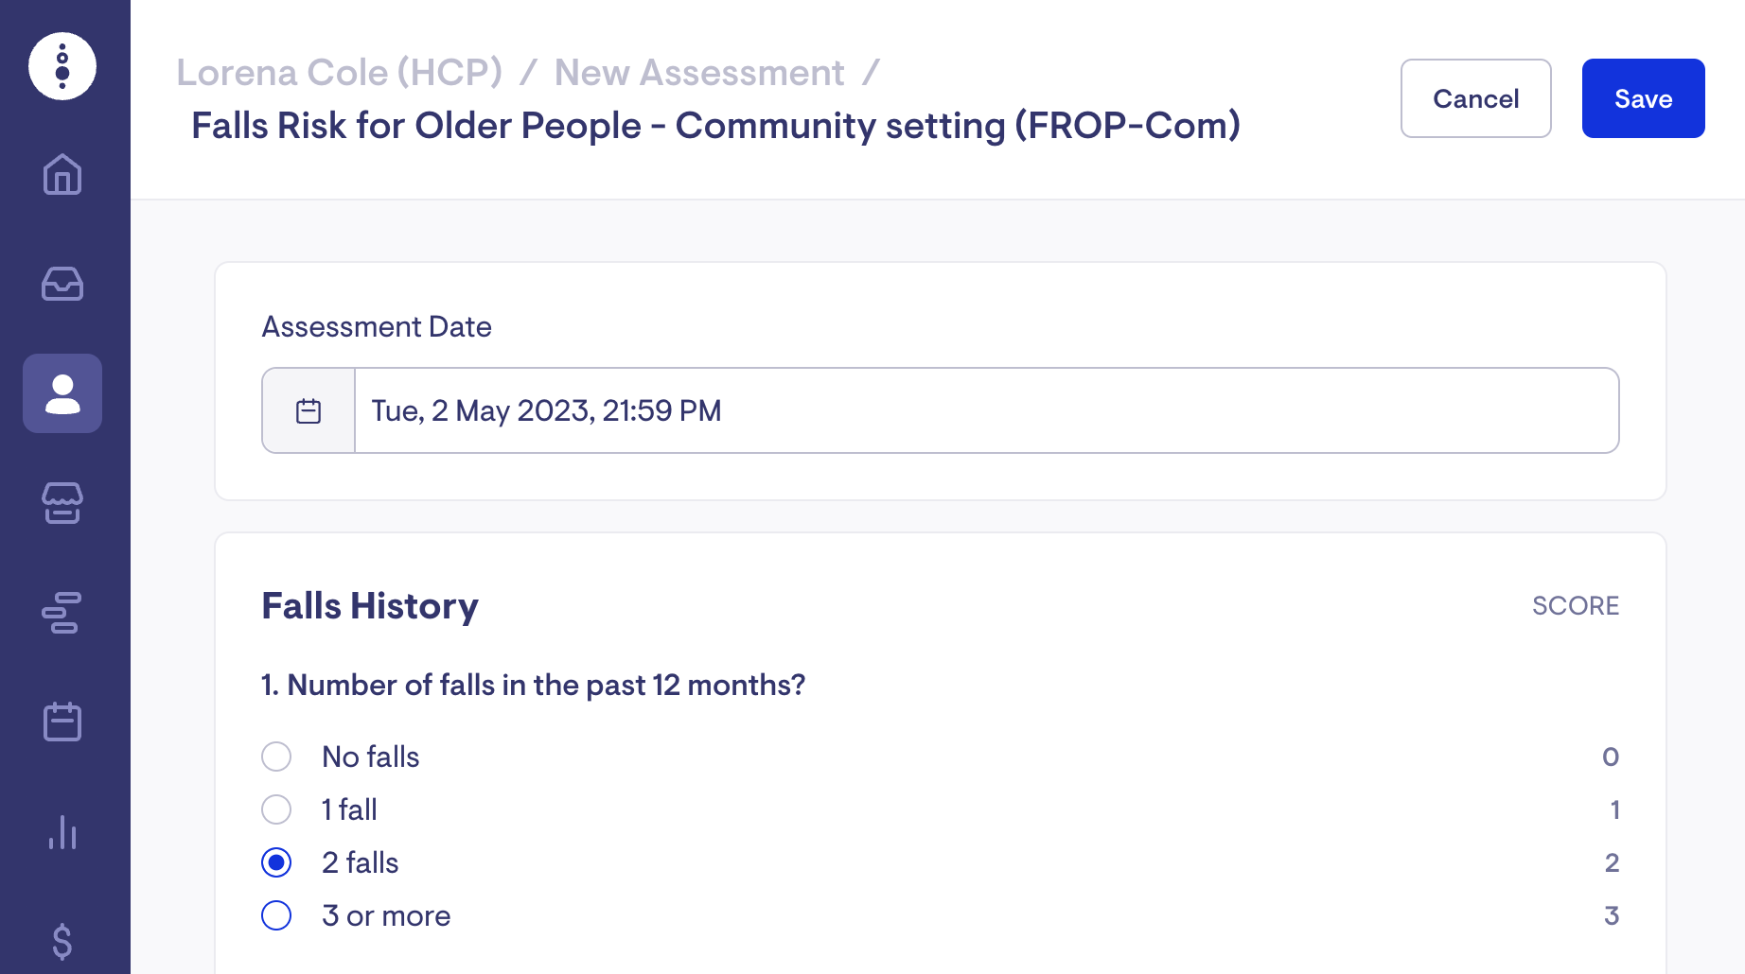Click the New Assessment breadcrumb link
Image resolution: width=1745 pixels, height=974 pixels.
(x=699, y=73)
